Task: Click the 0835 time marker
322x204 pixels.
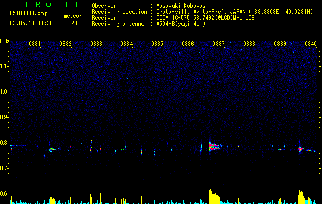Action: (157, 44)
